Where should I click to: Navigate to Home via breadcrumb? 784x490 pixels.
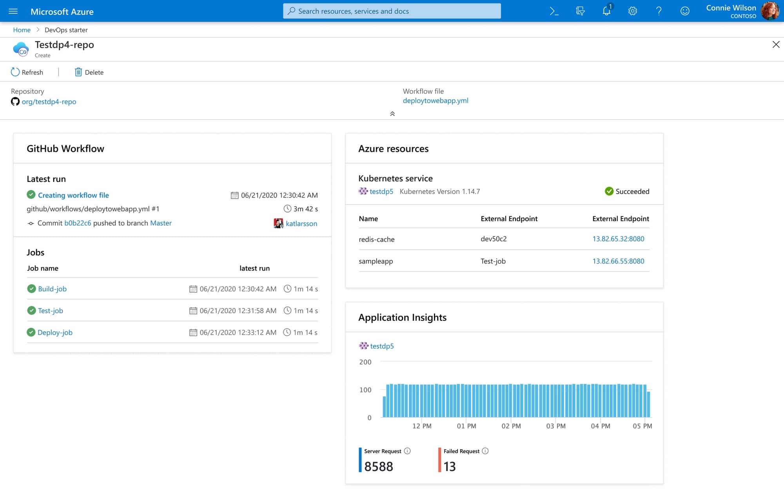pyautogui.click(x=22, y=30)
